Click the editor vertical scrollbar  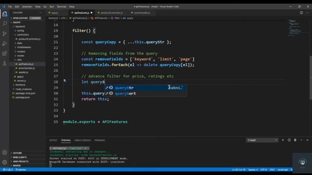[311, 77]
